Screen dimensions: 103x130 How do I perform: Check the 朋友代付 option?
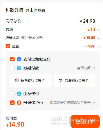(x=12, y=94)
